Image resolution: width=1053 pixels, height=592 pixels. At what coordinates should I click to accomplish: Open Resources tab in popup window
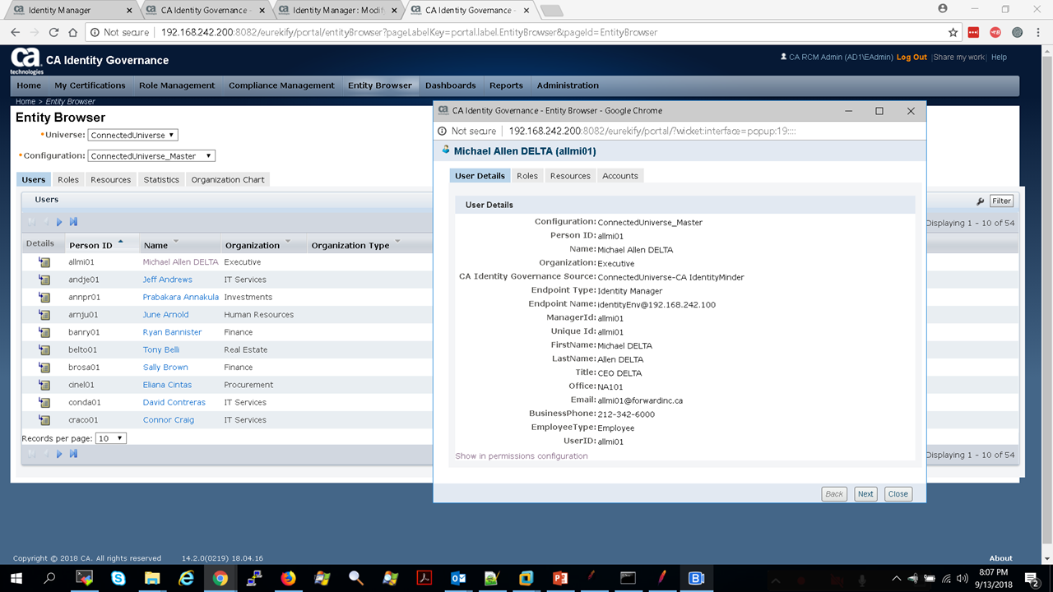pyautogui.click(x=570, y=176)
